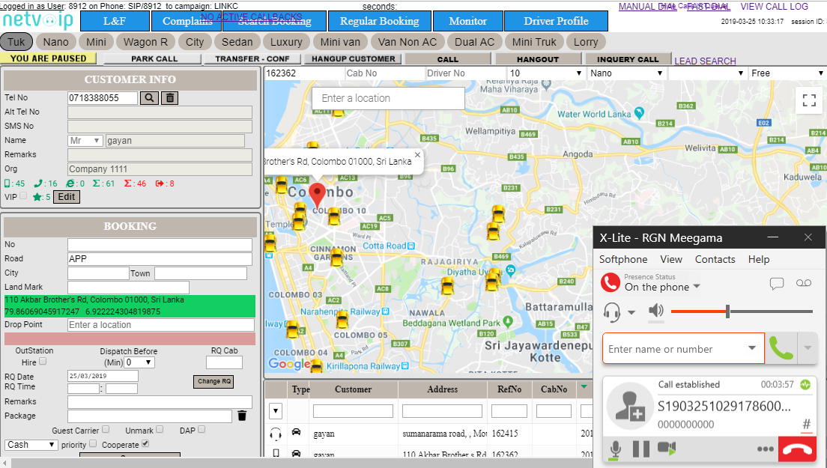
Task: Click the TRANSFER - CONF button
Action: pos(252,58)
